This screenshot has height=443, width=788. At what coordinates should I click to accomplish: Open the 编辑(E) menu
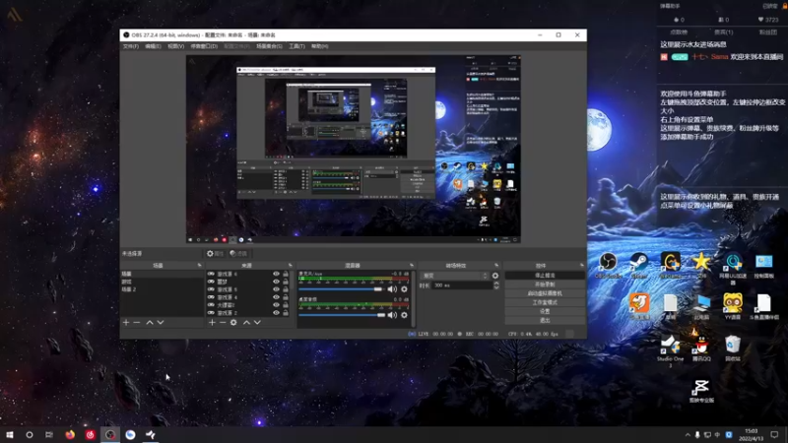[153, 46]
